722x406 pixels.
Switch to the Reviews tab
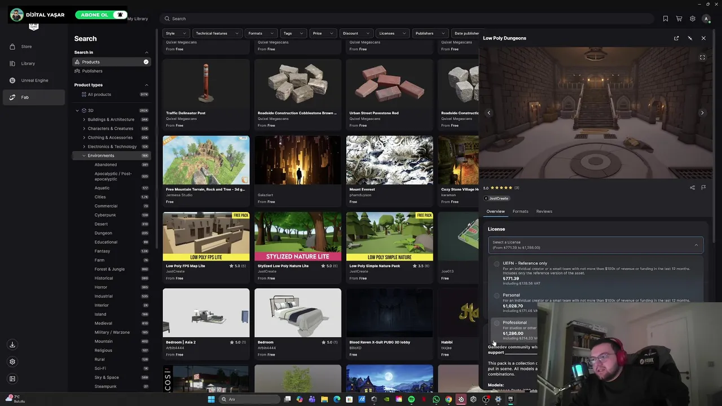coord(544,211)
